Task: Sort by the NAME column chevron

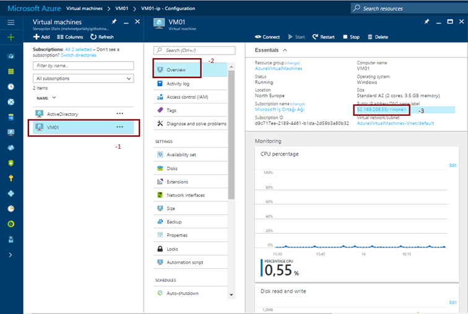Action: click(54, 98)
